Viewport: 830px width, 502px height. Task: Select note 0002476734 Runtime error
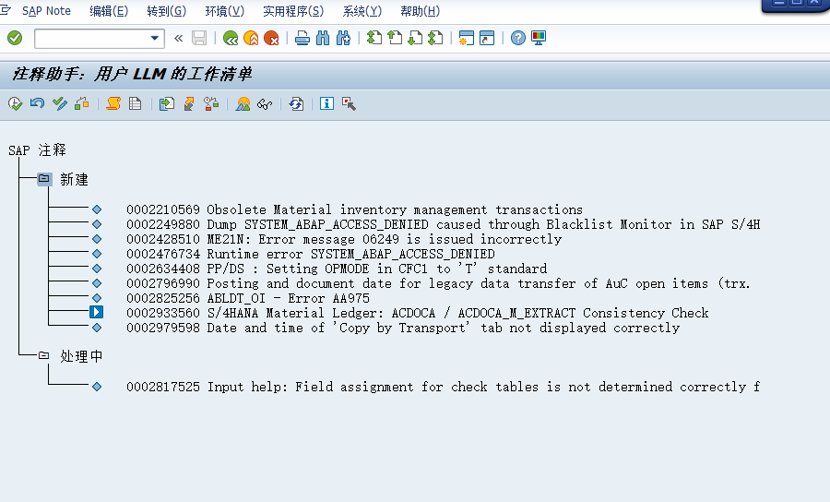click(x=311, y=254)
